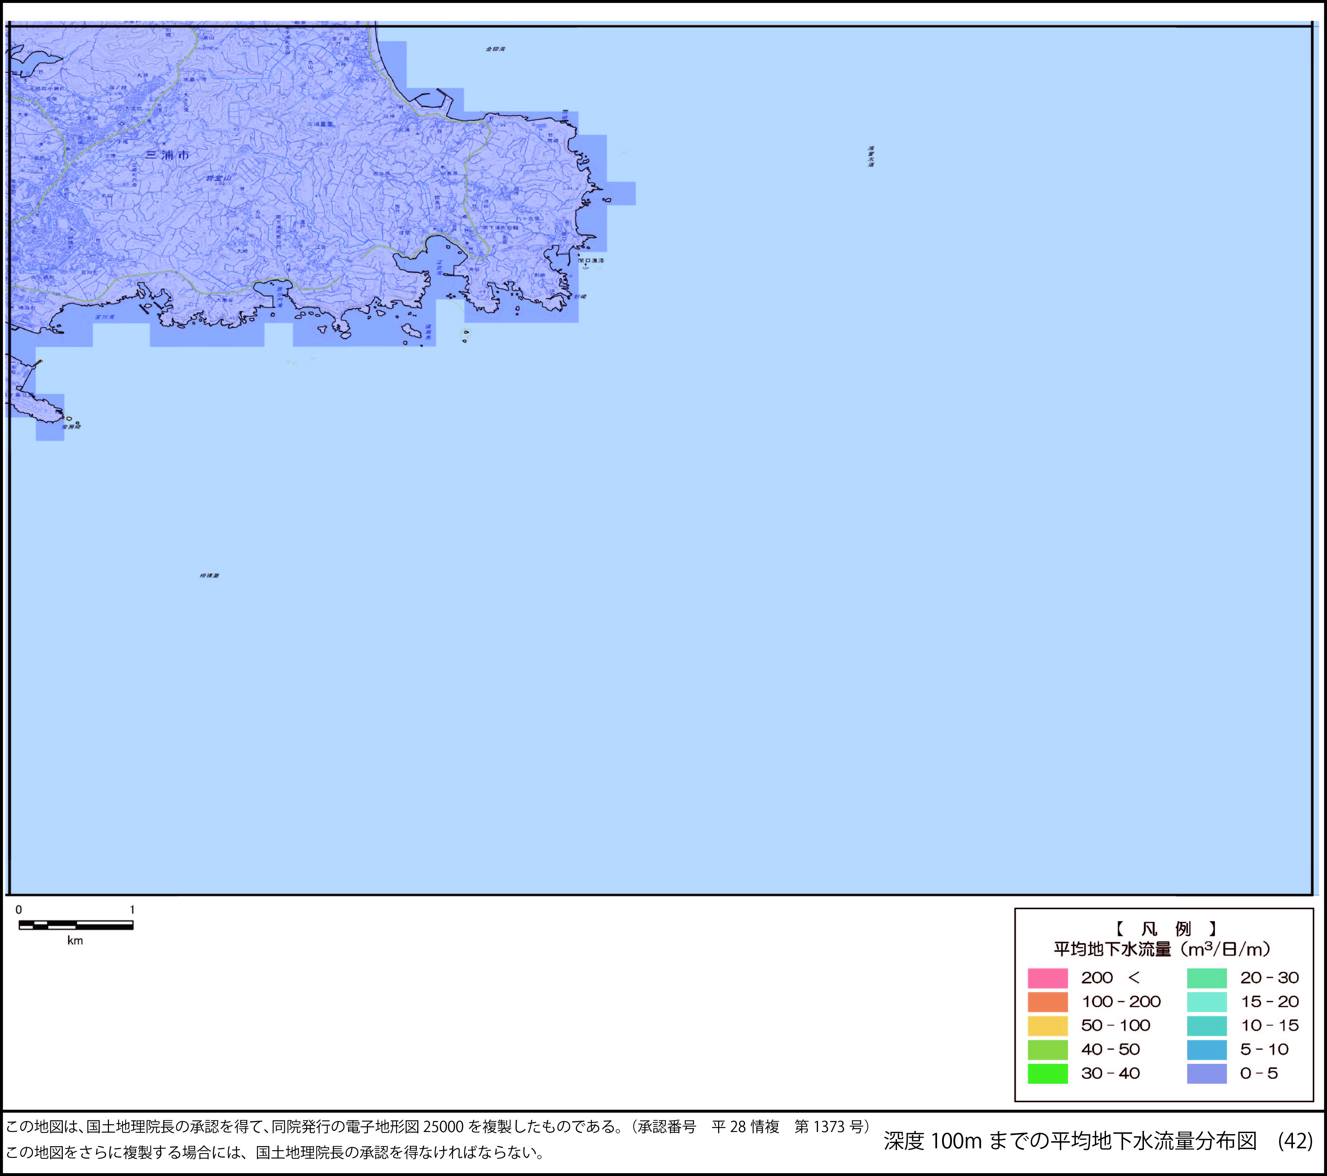Click the pale aqua '15 - 20' swatch
The width and height of the screenshot is (1327, 1176).
(x=1207, y=1002)
